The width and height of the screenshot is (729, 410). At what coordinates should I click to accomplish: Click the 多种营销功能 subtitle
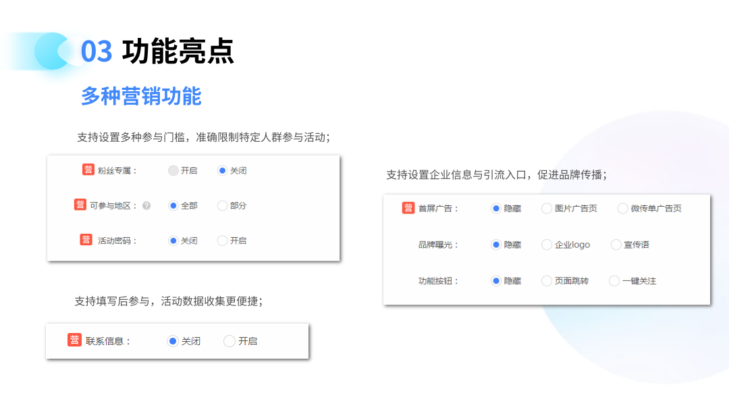(x=141, y=96)
